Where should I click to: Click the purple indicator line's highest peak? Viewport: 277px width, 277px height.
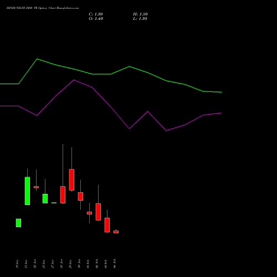pyautogui.click(x=74, y=80)
